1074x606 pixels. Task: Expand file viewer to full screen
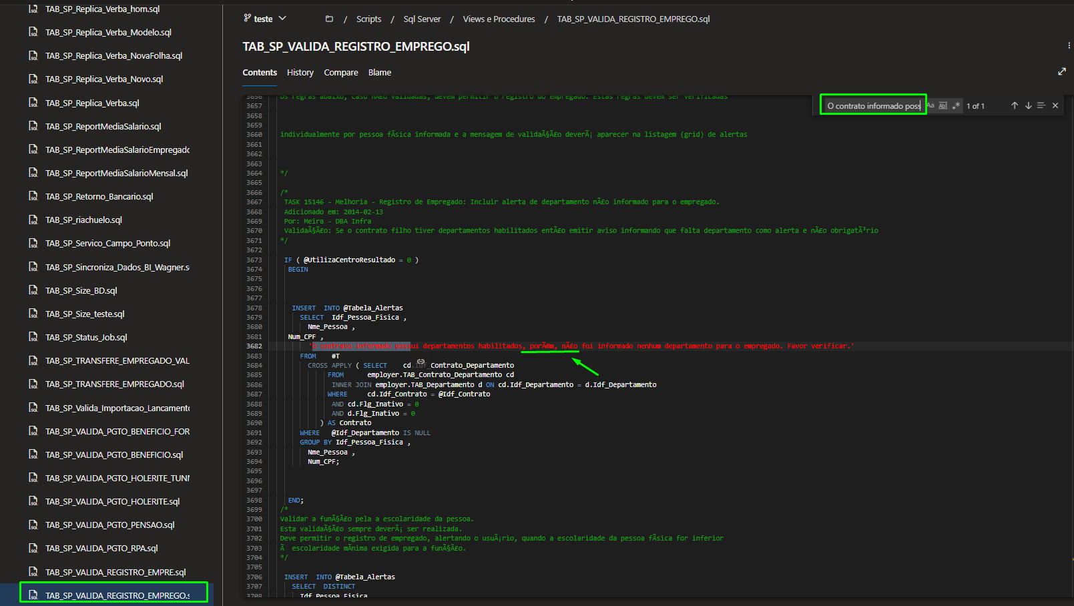tap(1062, 71)
